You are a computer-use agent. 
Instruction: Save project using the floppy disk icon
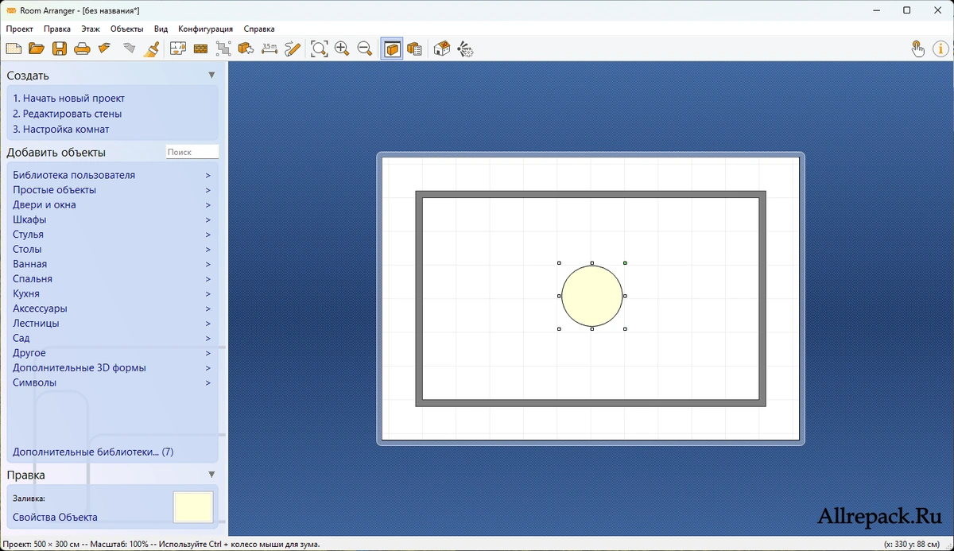point(60,49)
